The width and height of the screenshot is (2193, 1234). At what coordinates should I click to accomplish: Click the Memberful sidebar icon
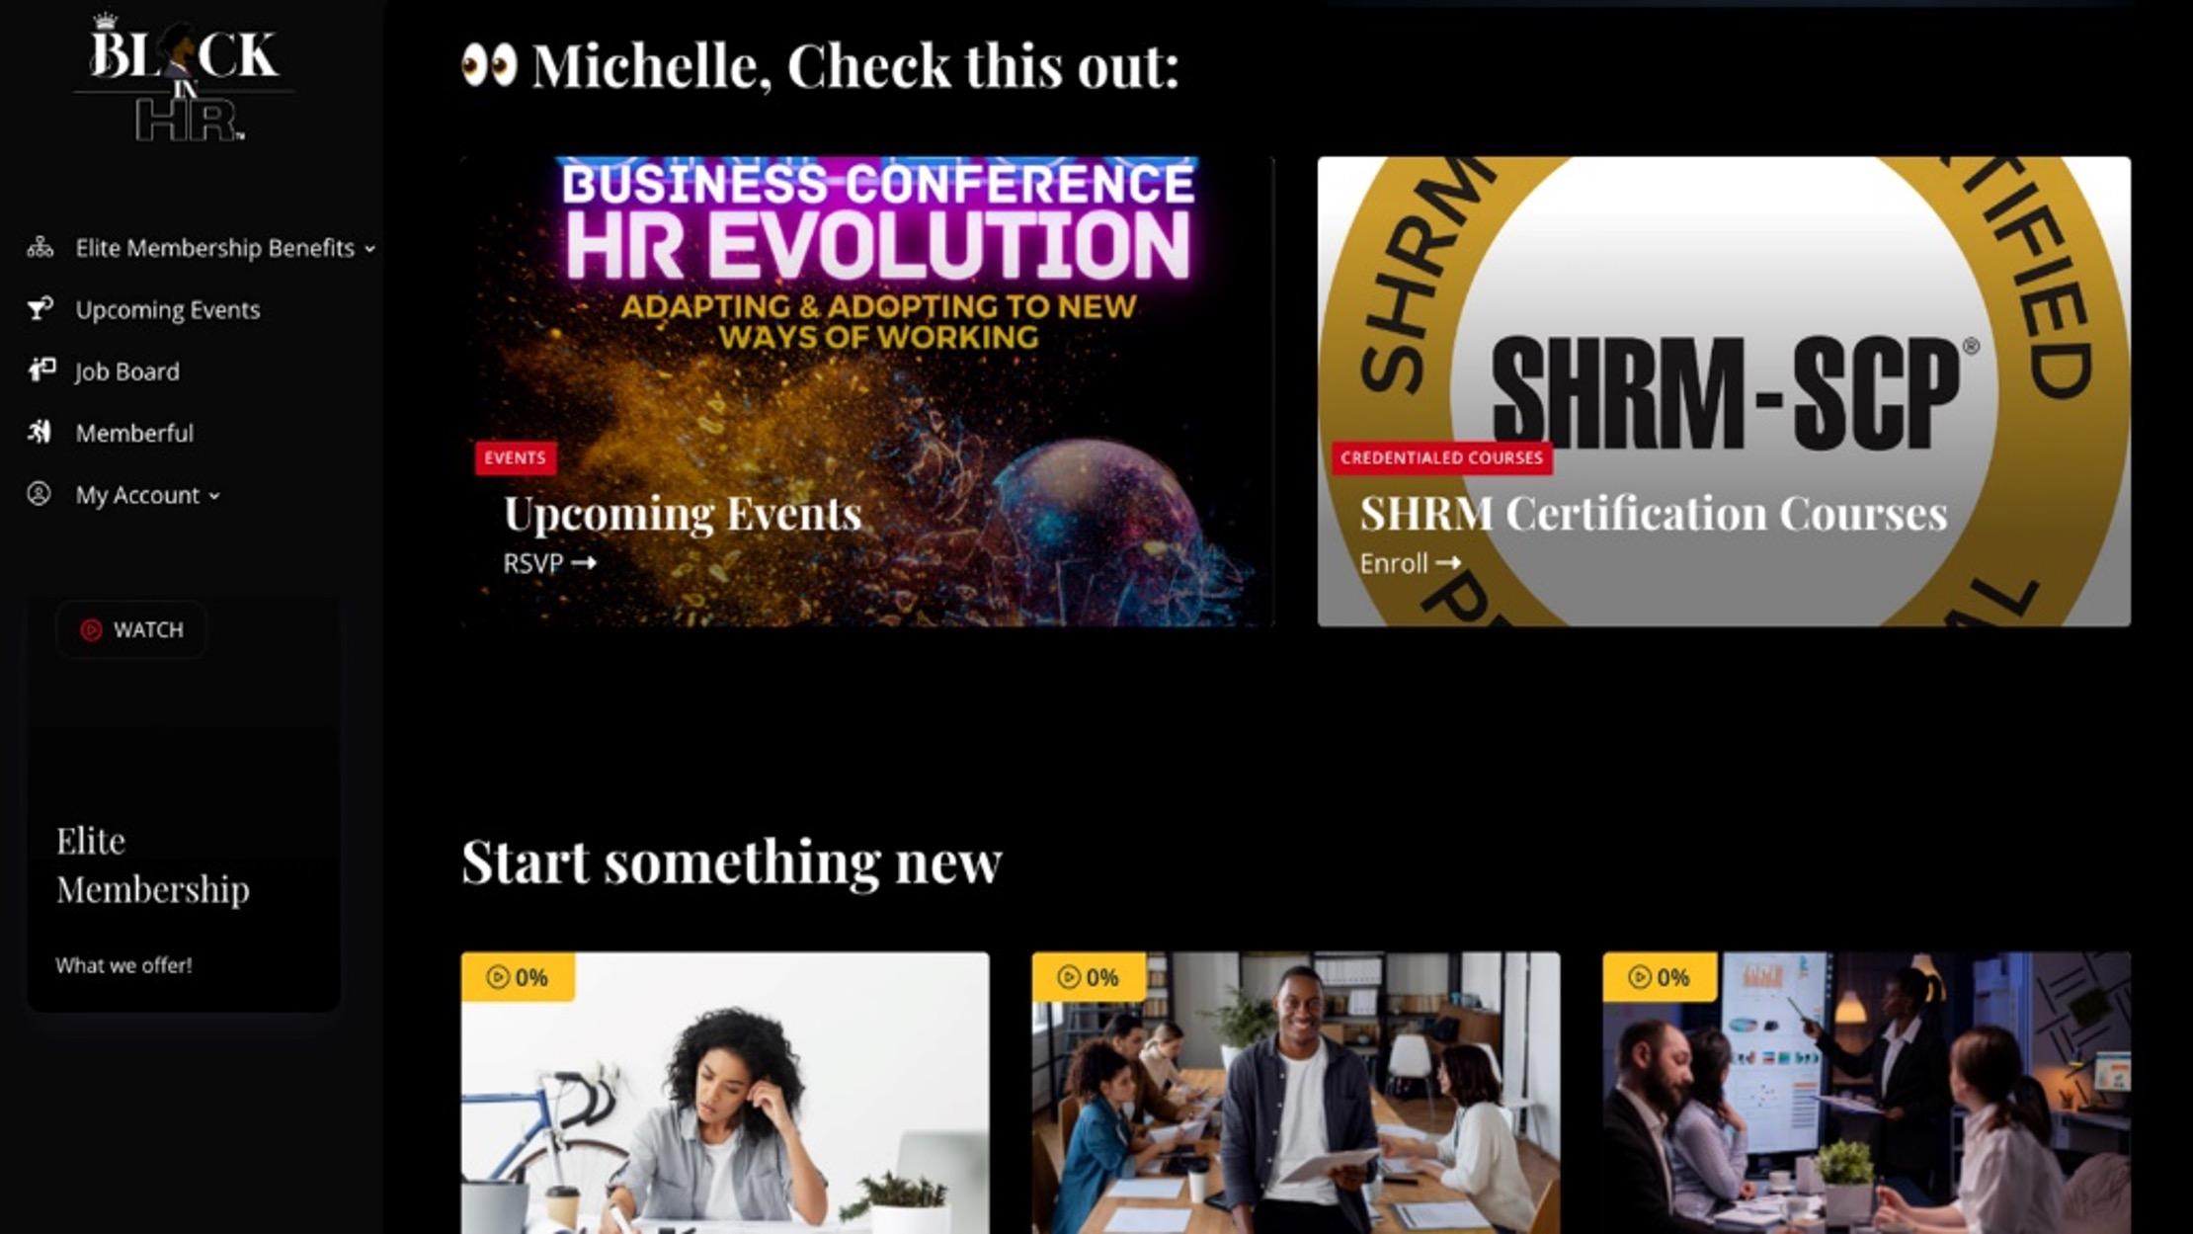(x=40, y=432)
